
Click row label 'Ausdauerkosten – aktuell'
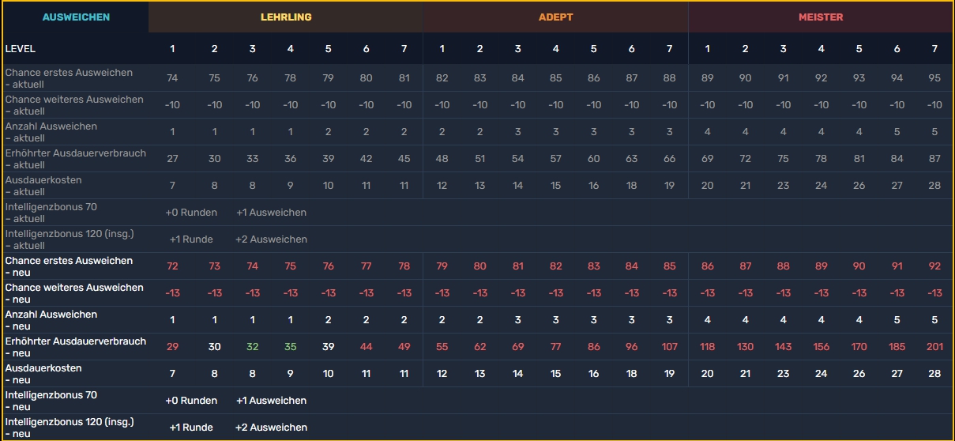point(44,186)
